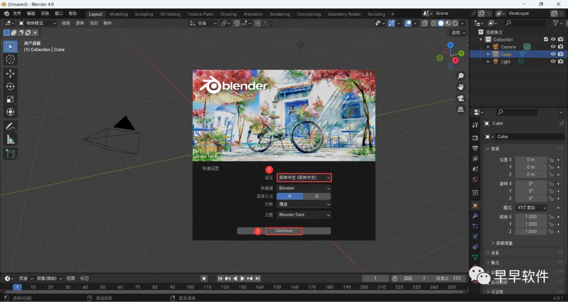Expand the Camera item in the outliner
This screenshot has width=568, height=302.
(x=488, y=47)
